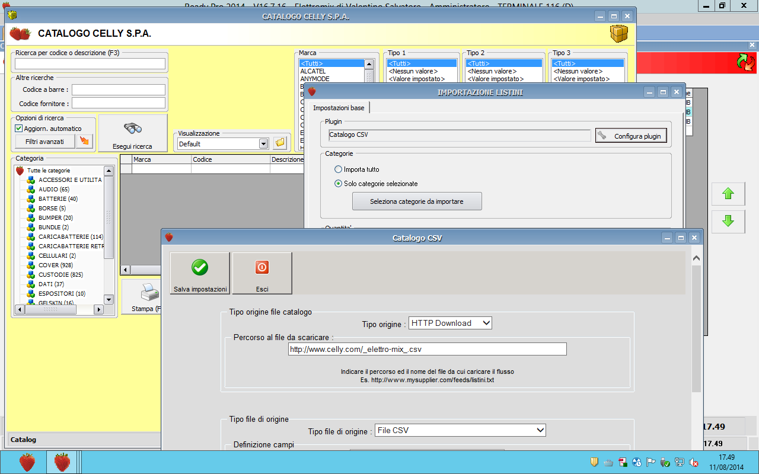The image size is (759, 474).
Task: Open the Action Center flag tray icon
Action: (651, 462)
